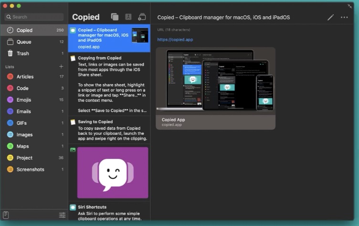This screenshot has height=226, width=359.
Task: Select the red Articles list icon
Action: click(x=10, y=77)
